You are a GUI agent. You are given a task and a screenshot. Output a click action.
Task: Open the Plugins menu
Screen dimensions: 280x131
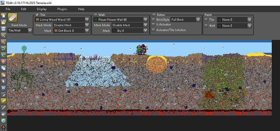[x=62, y=9]
